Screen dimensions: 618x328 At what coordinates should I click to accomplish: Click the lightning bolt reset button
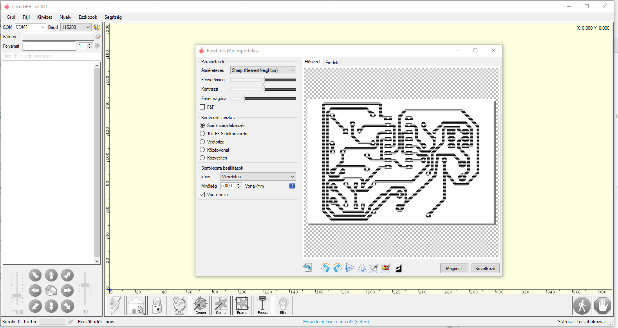[x=116, y=305]
